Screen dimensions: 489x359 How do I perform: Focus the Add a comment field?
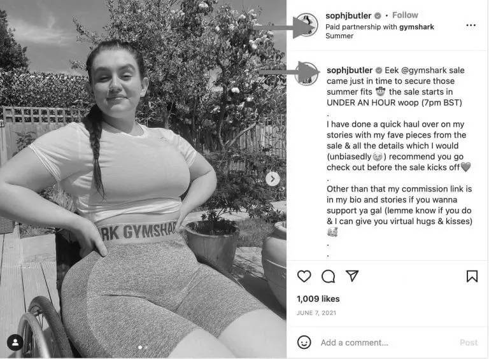(354, 343)
